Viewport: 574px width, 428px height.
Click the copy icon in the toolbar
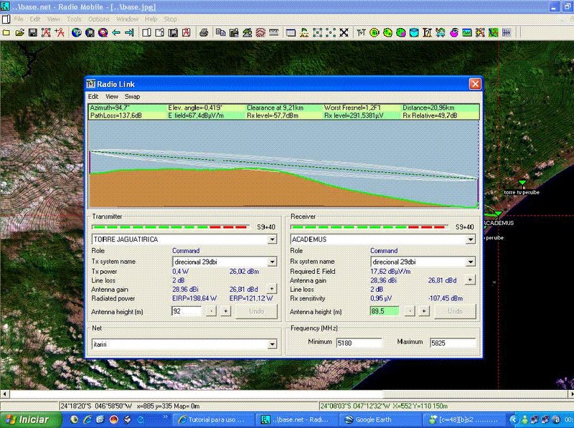pos(220,33)
